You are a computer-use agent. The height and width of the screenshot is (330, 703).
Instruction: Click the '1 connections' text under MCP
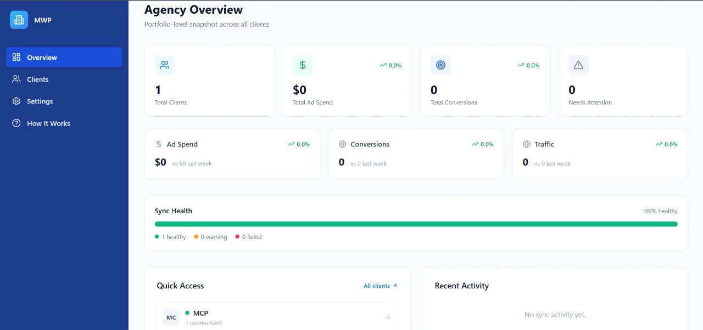coord(204,323)
